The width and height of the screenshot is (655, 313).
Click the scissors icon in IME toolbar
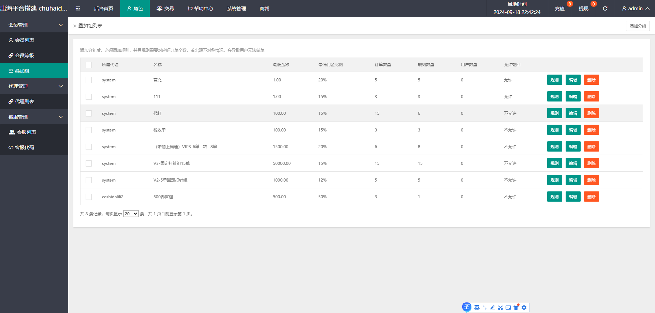(x=500, y=308)
